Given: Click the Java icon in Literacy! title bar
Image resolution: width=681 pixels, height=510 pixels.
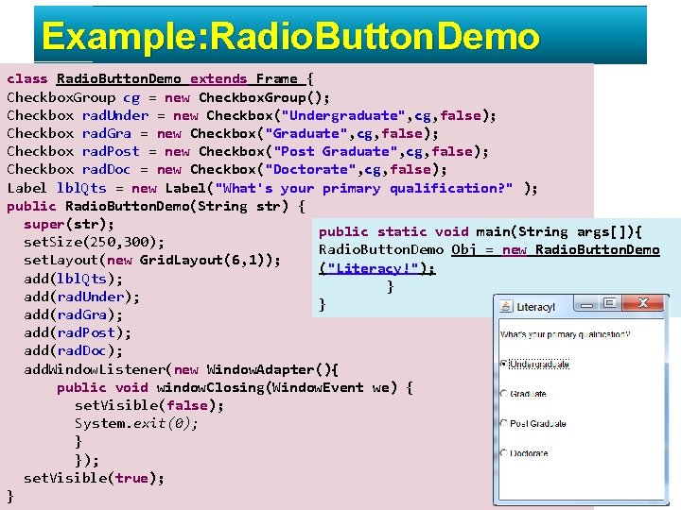Looking at the screenshot, I should tap(505, 306).
